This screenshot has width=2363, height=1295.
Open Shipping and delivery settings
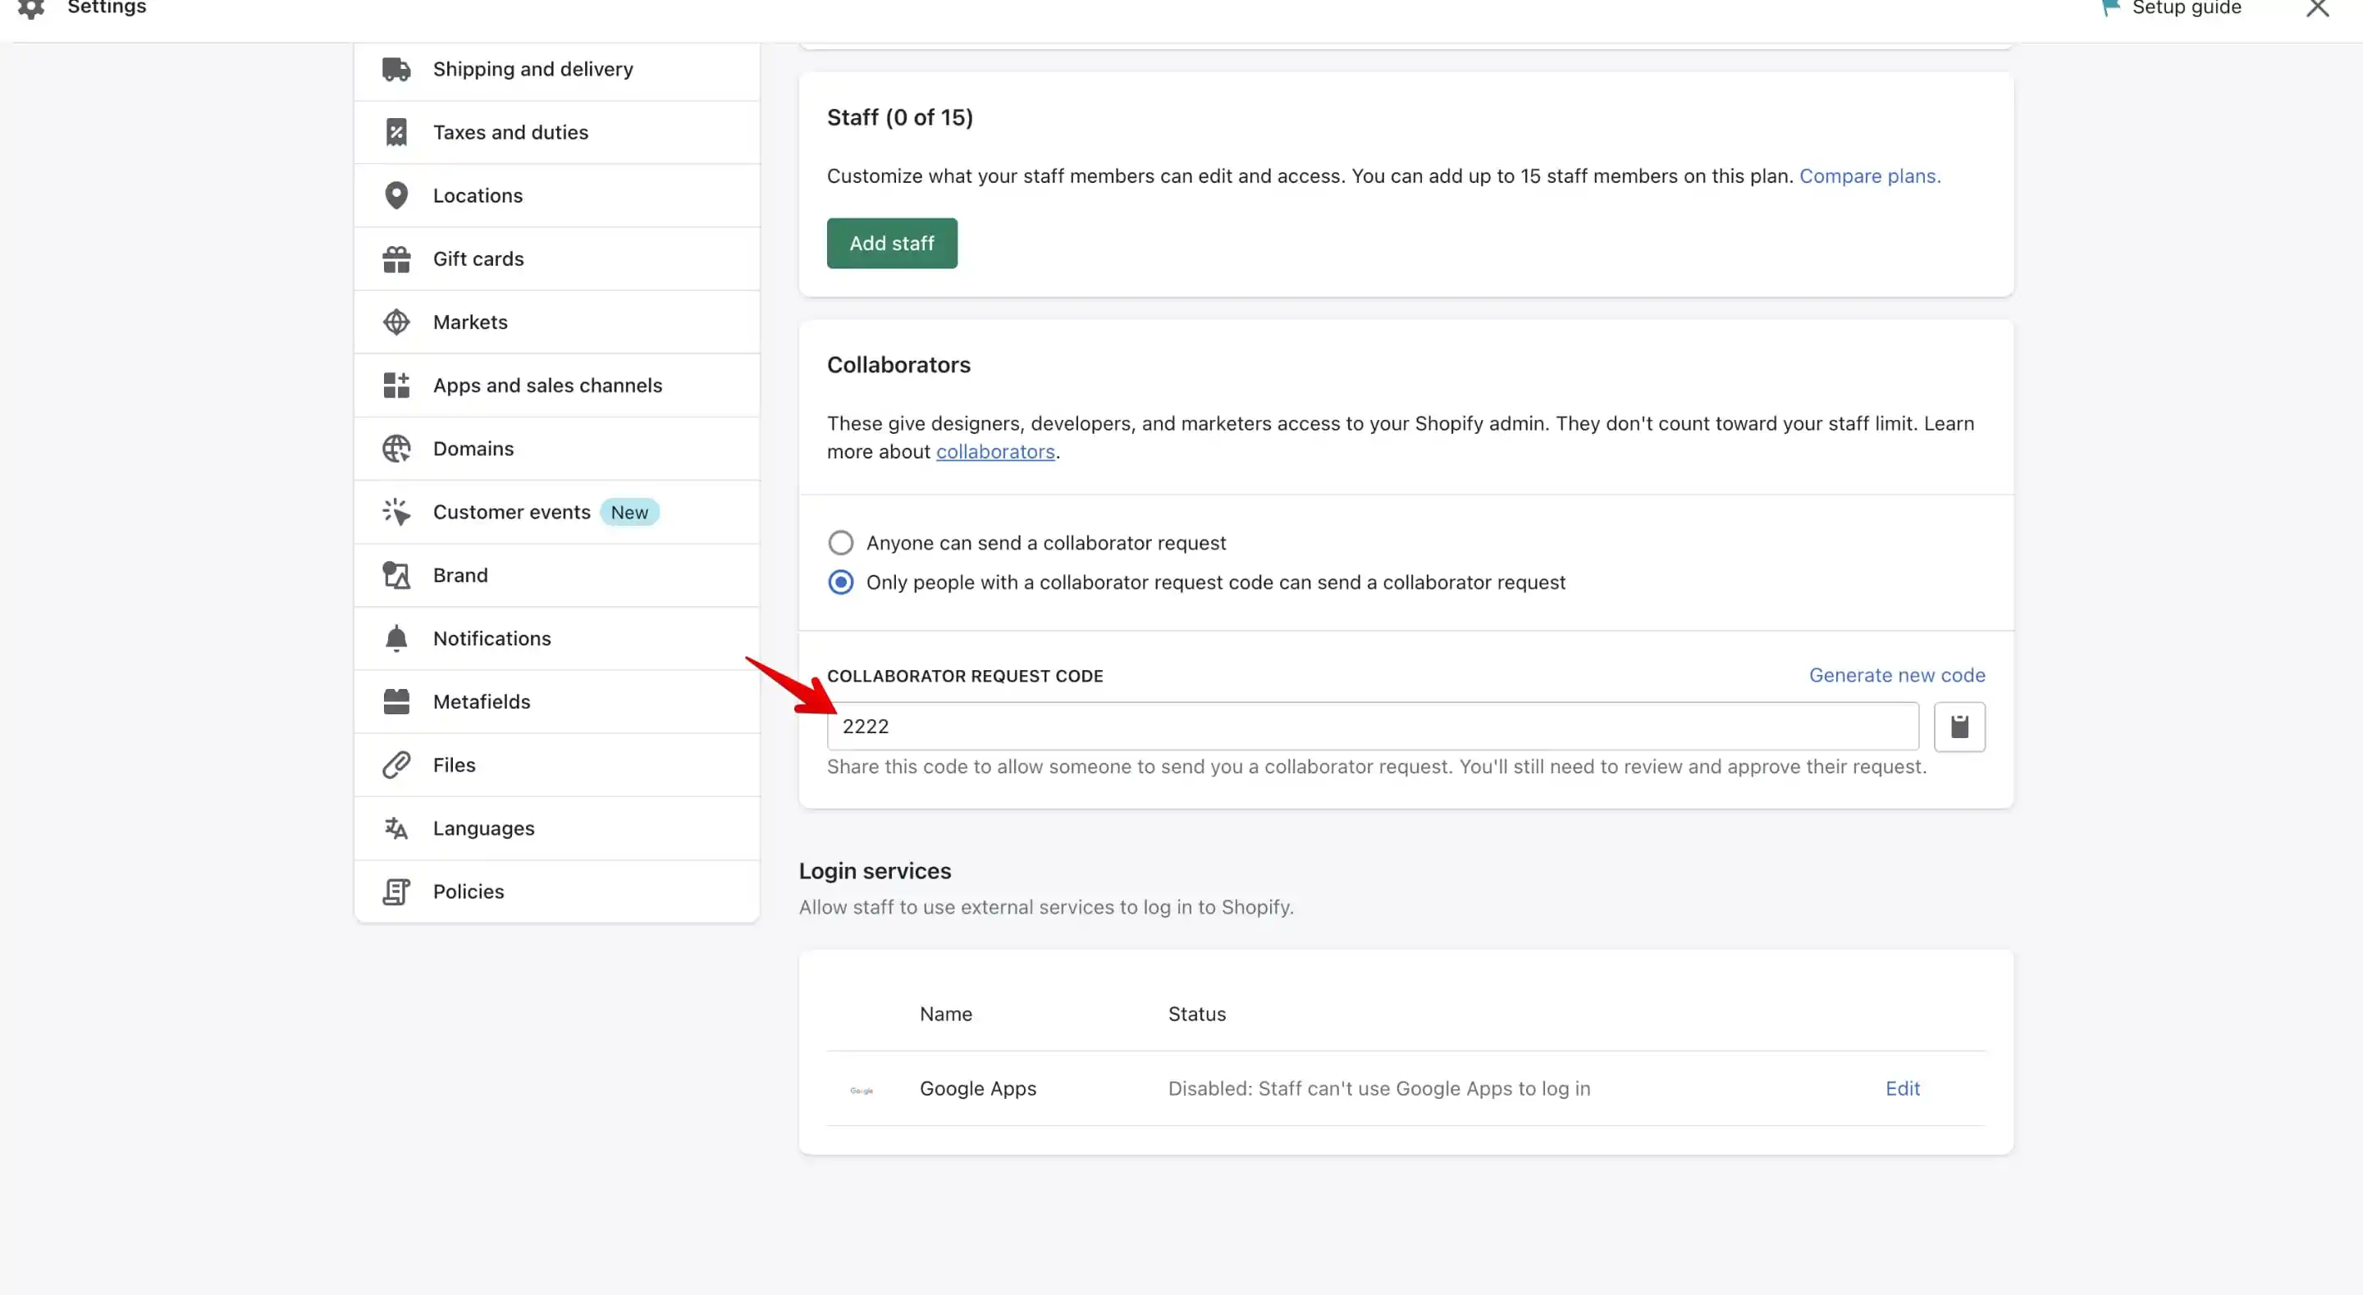point(557,69)
